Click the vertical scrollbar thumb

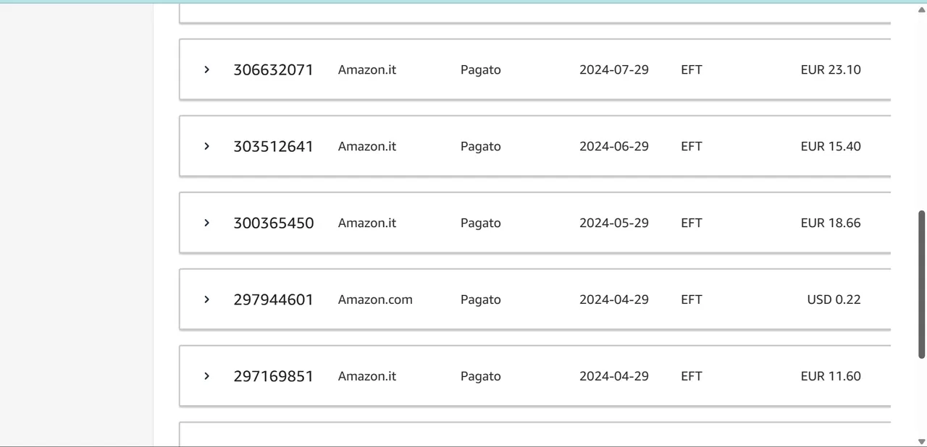coord(922,284)
